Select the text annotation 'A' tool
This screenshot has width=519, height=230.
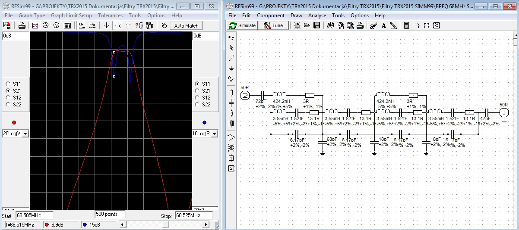click(384, 25)
